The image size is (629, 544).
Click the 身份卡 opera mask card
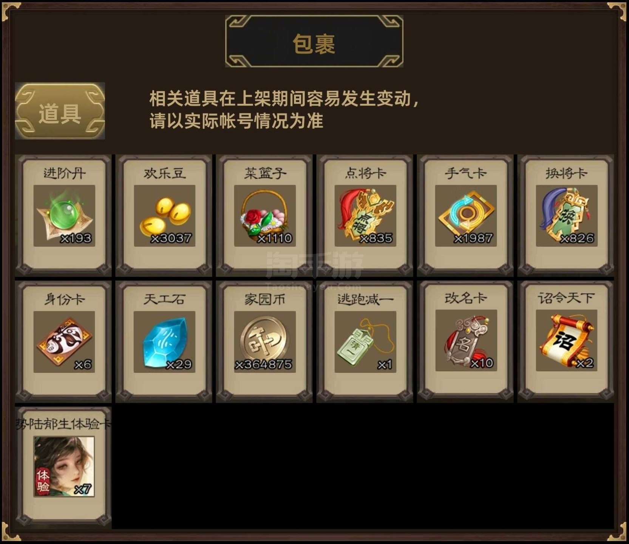pyautogui.click(x=64, y=342)
